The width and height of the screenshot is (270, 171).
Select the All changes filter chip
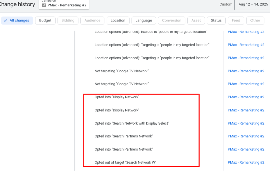click(x=17, y=20)
